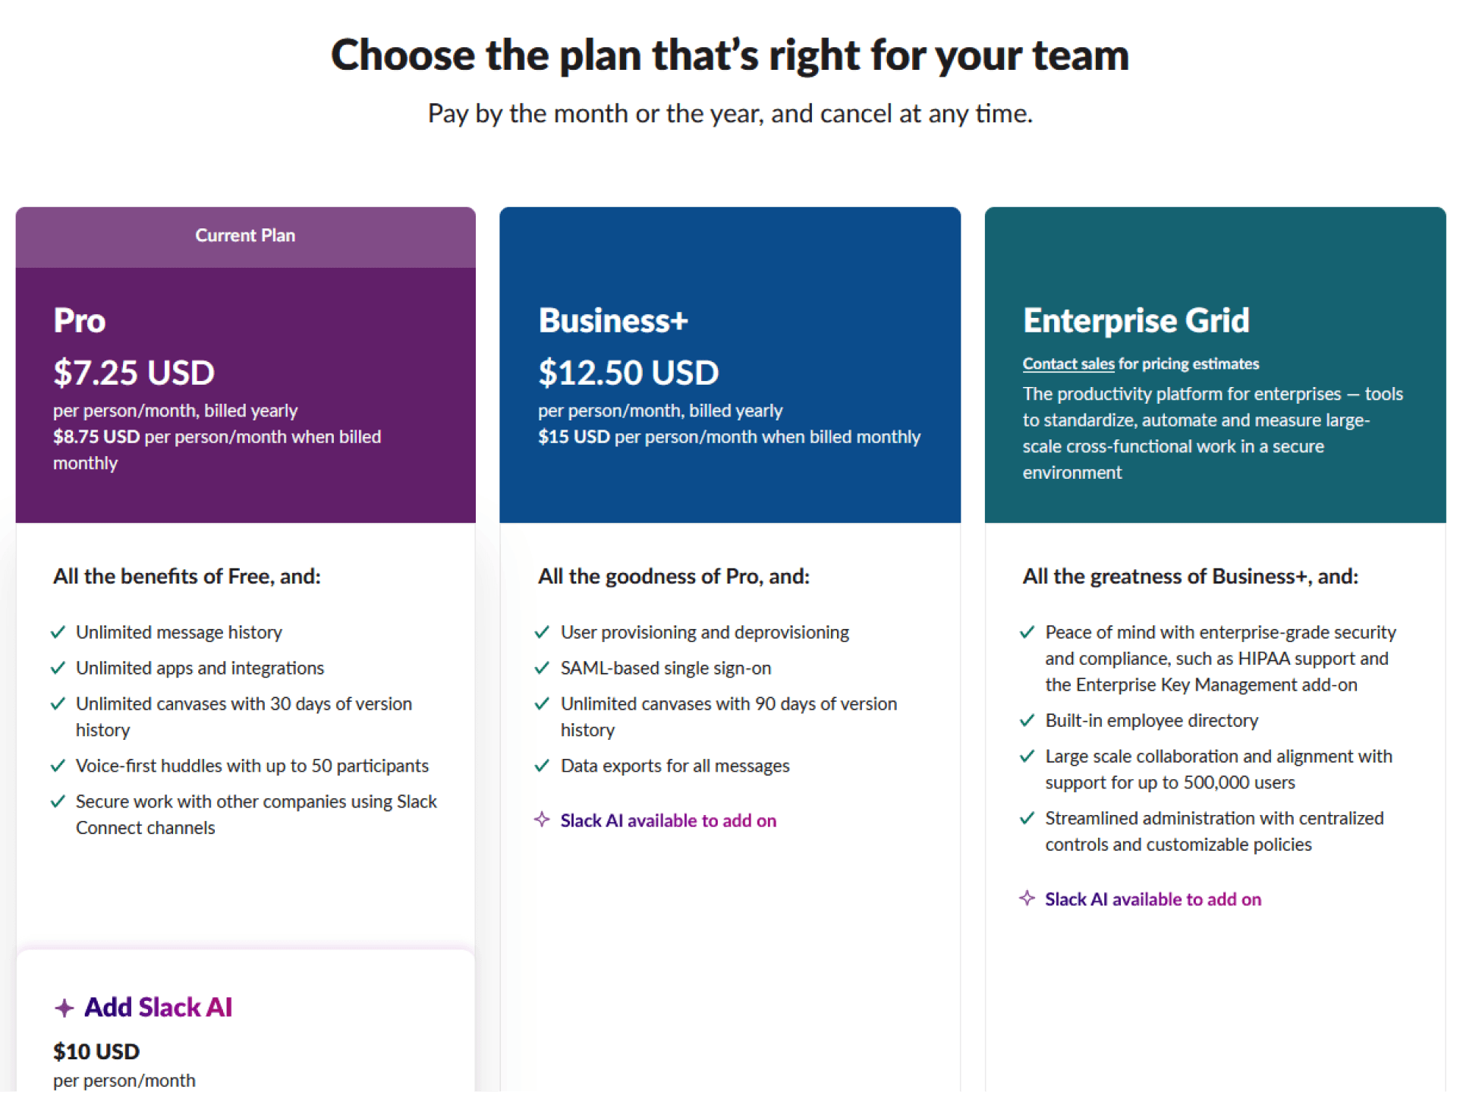Select the Add Slack AI heading

pyautogui.click(x=158, y=1007)
